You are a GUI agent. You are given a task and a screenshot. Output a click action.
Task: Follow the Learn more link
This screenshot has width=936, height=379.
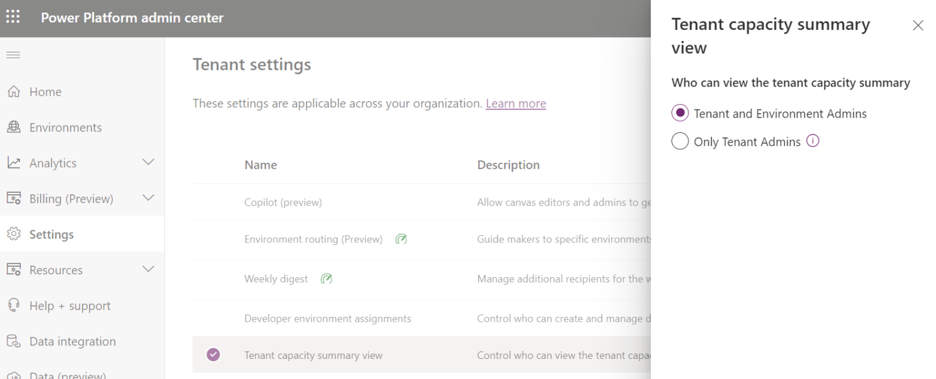click(x=516, y=103)
